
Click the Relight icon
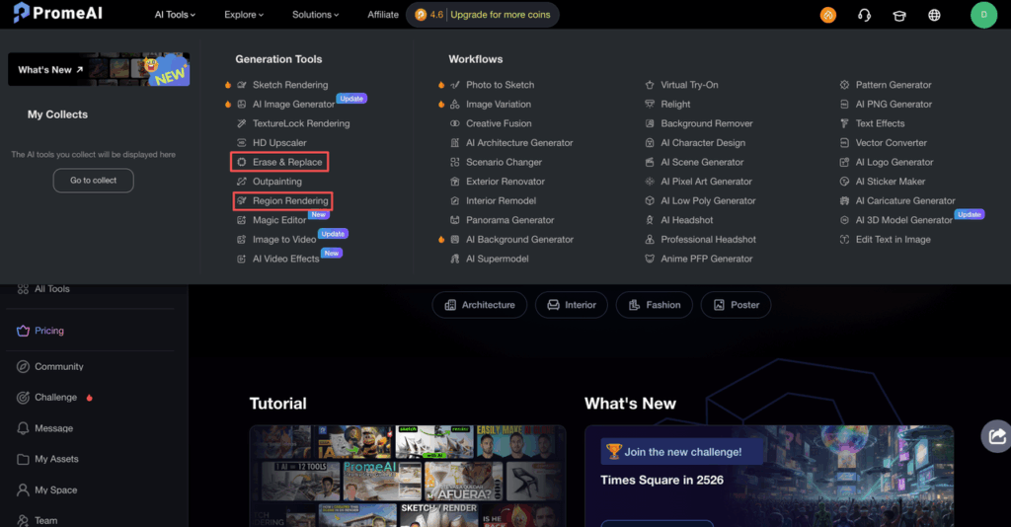650,104
